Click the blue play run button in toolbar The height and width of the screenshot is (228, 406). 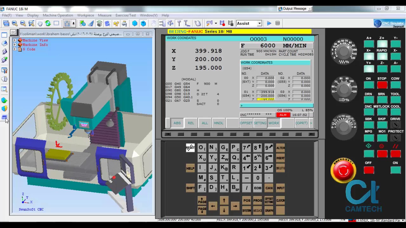269,23
